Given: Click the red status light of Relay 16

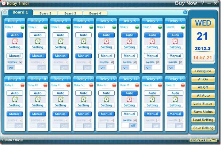Looking at the screenshot, I should 183,85.
